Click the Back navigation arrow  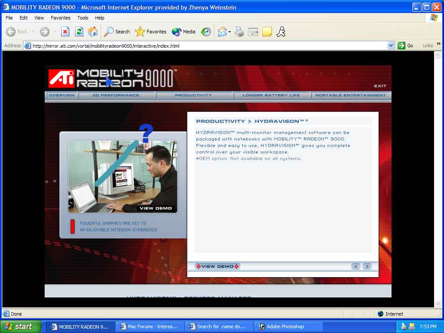pos(11,32)
